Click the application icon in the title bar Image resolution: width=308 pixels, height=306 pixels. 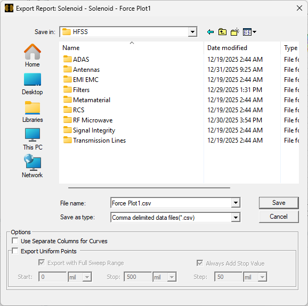[9, 8]
